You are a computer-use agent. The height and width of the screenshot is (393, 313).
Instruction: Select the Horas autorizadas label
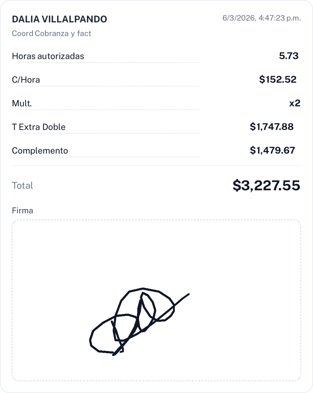48,56
